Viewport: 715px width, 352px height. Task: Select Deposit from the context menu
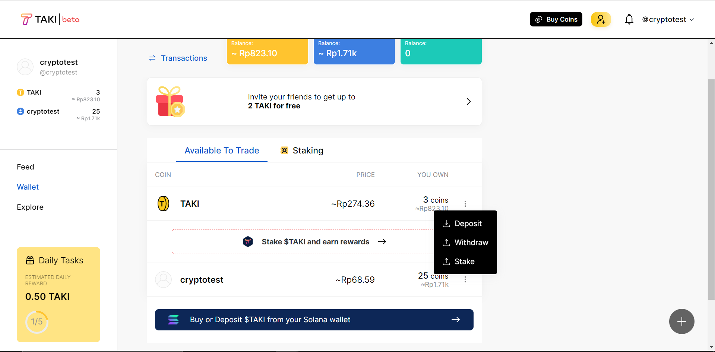(462, 223)
